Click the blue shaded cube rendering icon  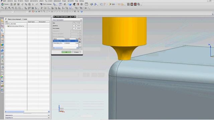[70, 4]
